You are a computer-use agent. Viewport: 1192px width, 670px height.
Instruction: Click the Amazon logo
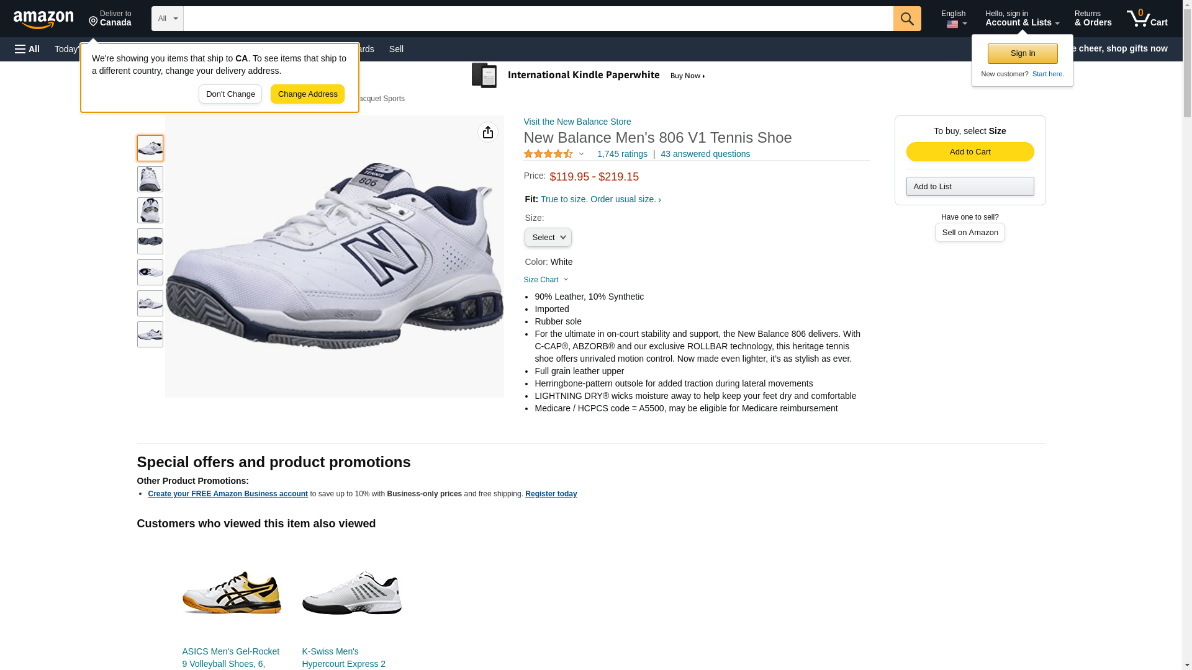click(x=43, y=19)
